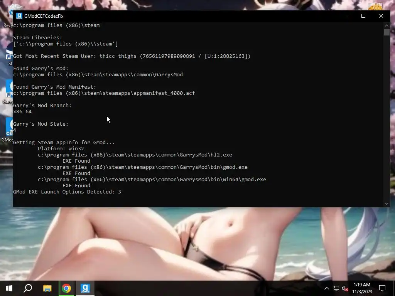Click the hl2.exe path line
This screenshot has height=296, width=395.
pos(135,155)
